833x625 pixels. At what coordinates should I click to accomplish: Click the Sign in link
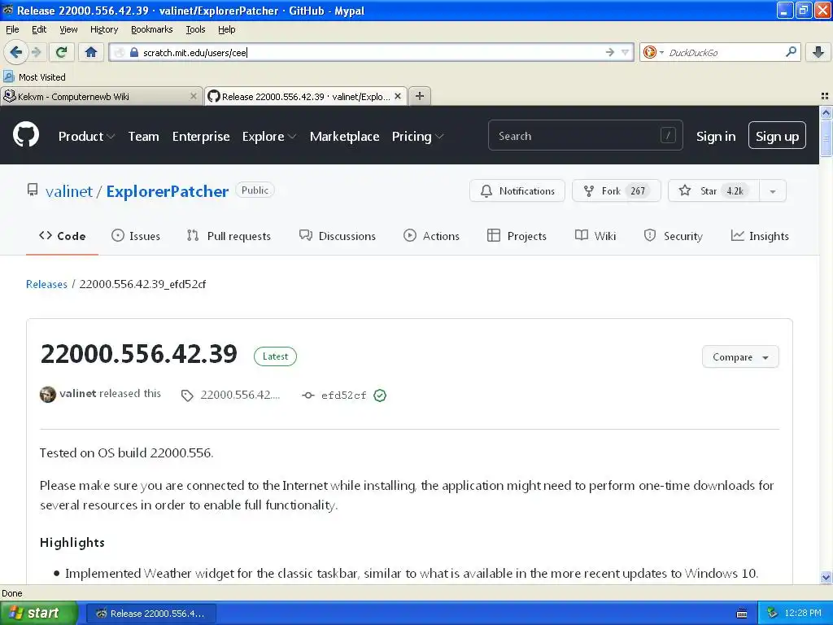[716, 136]
